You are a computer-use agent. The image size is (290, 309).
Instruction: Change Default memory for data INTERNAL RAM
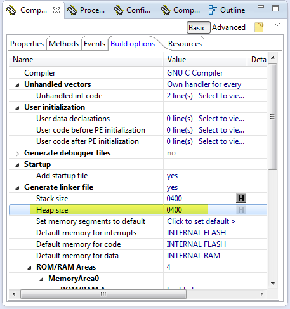click(194, 256)
